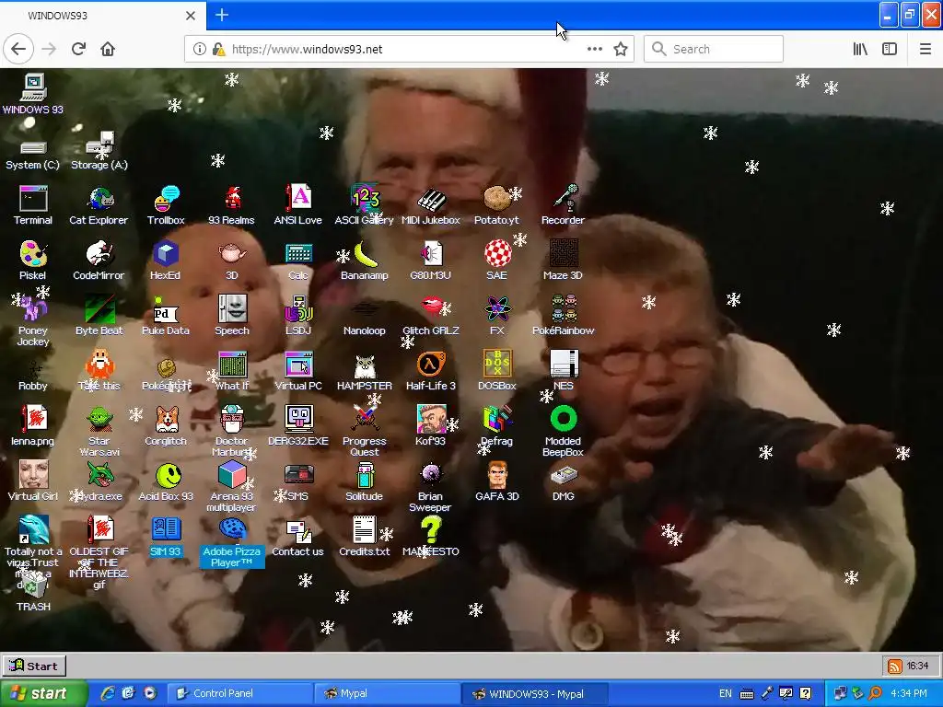Click the Windows 93 Start button
Screen dimensions: 943x707
(x=34, y=666)
